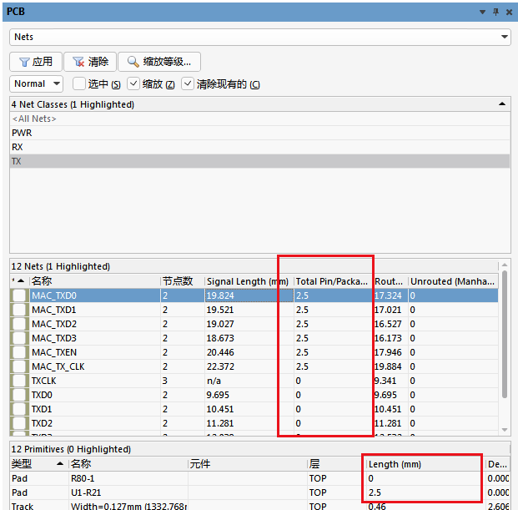Image resolution: width=518 pixels, height=510 pixels.
Task: Sort nets by 名称 column header
Action: (x=95, y=281)
